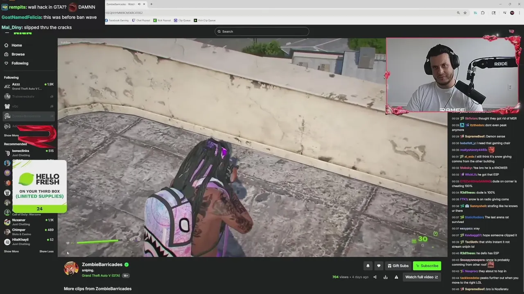This screenshot has height=294, width=524.
Task: Open the Kick Clip Queue bookmark
Action: pos(205,20)
